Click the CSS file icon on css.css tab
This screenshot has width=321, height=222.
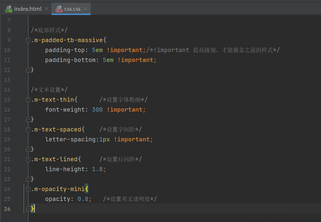click(x=59, y=9)
